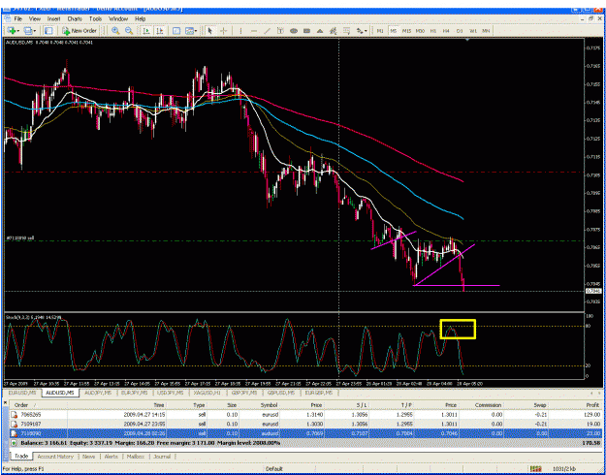Click the Time column header
Screen dimensions: 606x475
159,405
